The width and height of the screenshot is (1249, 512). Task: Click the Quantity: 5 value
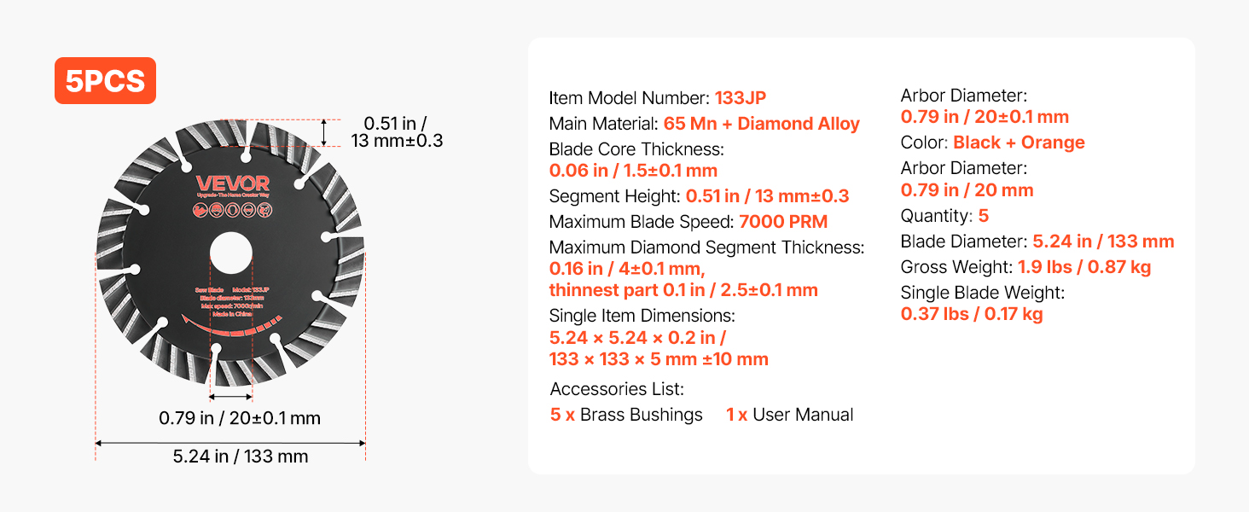(984, 216)
